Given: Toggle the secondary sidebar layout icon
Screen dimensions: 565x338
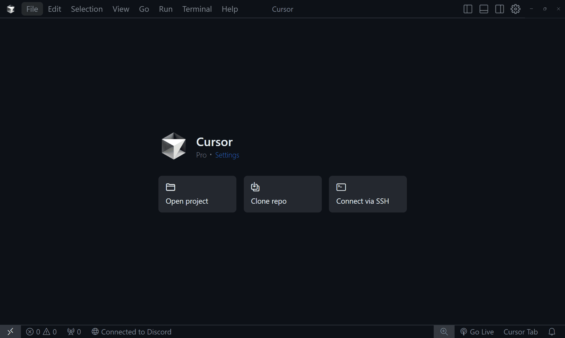Looking at the screenshot, I should [x=500, y=9].
